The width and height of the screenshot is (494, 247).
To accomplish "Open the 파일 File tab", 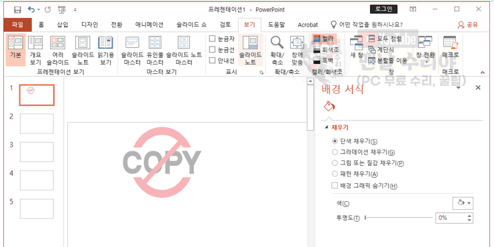I will (x=17, y=25).
